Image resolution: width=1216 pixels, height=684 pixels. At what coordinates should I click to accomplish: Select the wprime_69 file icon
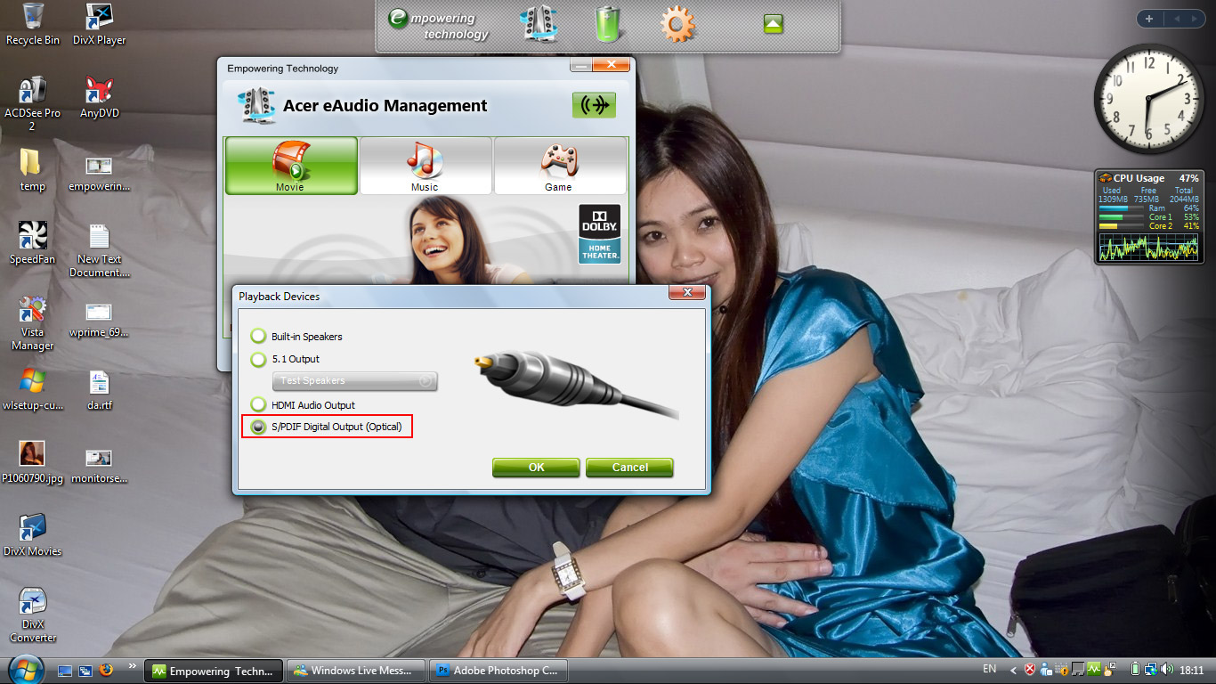tap(99, 321)
